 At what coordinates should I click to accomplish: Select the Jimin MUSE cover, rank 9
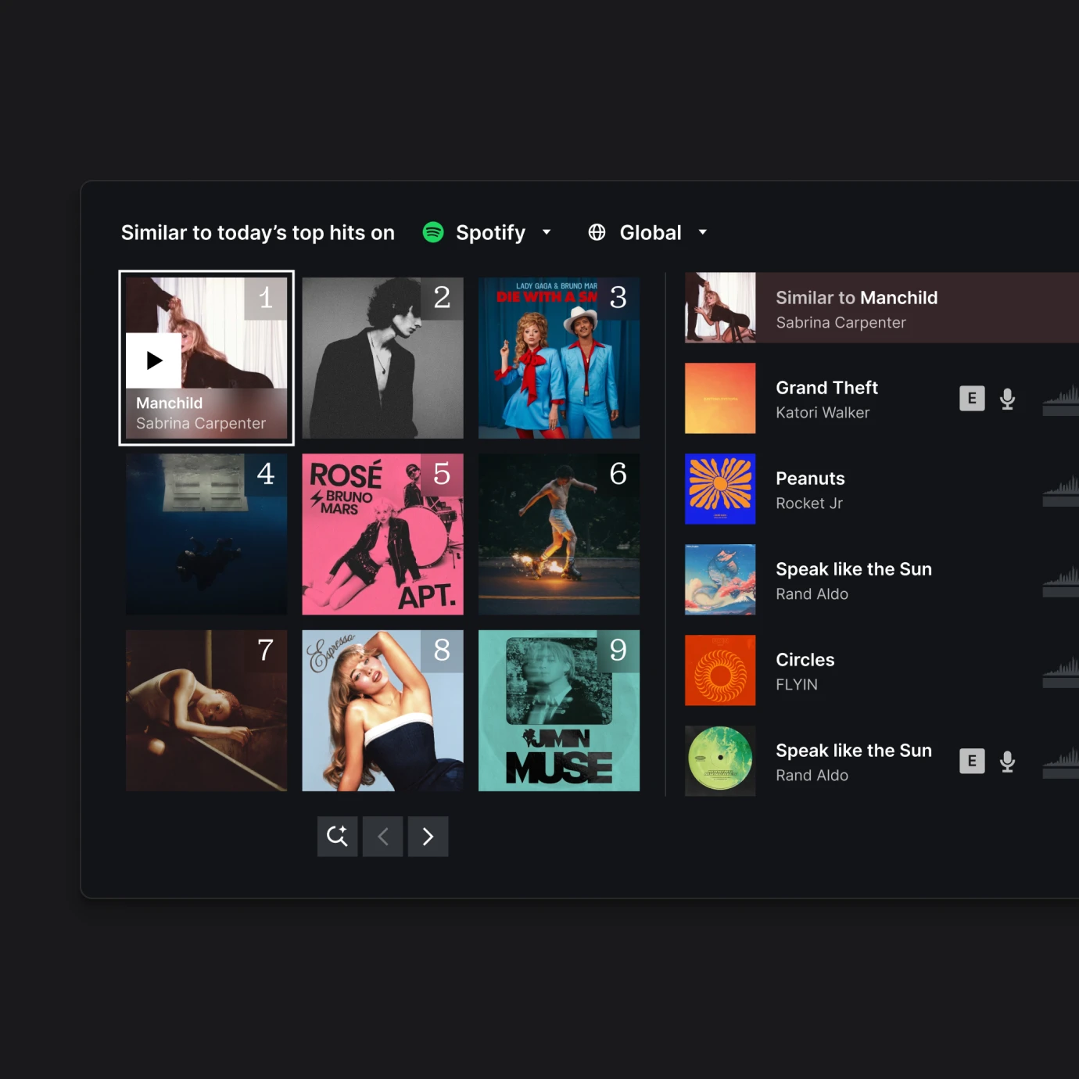[559, 711]
